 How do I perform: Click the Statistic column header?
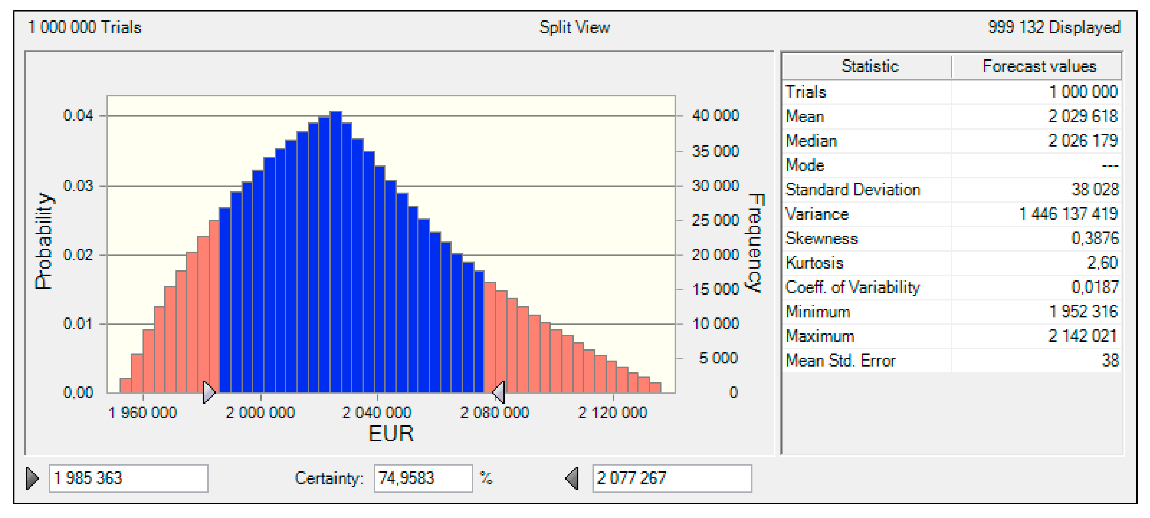870,66
